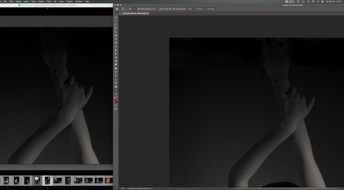Choose Zoom Out mode in options bar
344x190 pixels.
pyautogui.click(x=134, y=9)
